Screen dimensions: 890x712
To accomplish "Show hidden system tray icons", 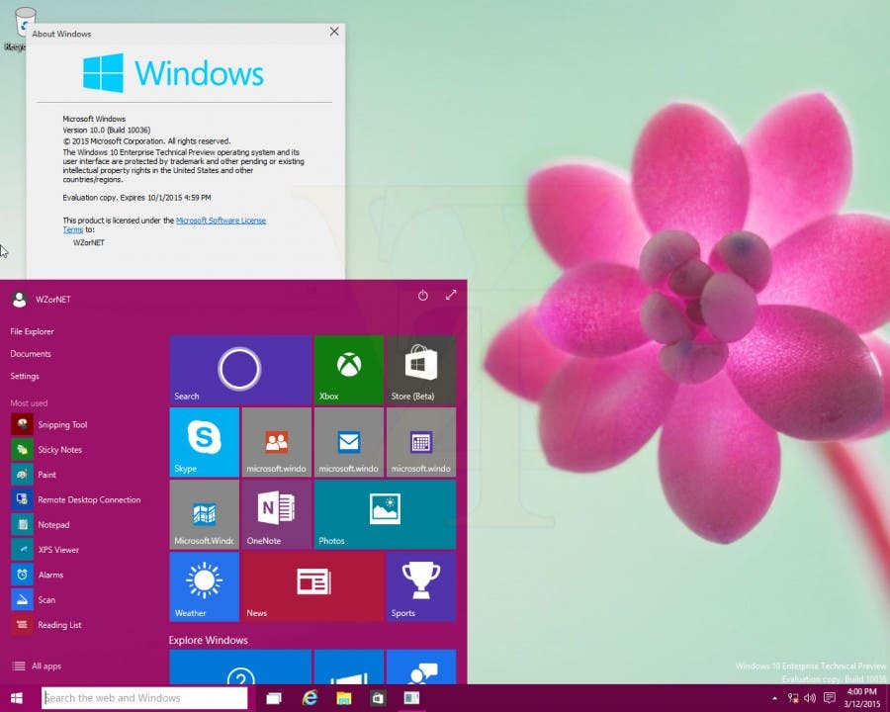I will 774,698.
